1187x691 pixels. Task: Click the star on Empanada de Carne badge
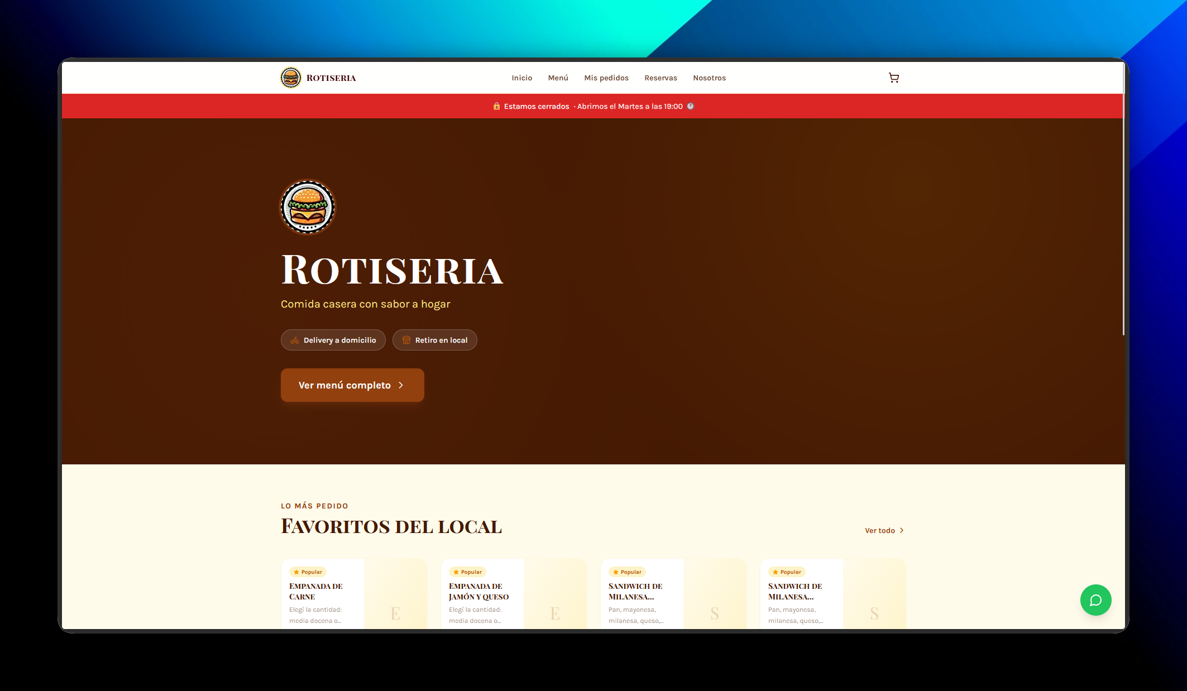296,572
